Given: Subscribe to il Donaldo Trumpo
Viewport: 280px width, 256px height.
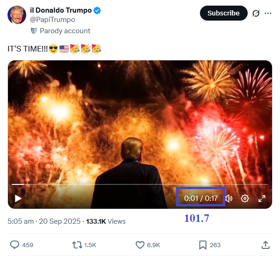Looking at the screenshot, I should tap(223, 13).
